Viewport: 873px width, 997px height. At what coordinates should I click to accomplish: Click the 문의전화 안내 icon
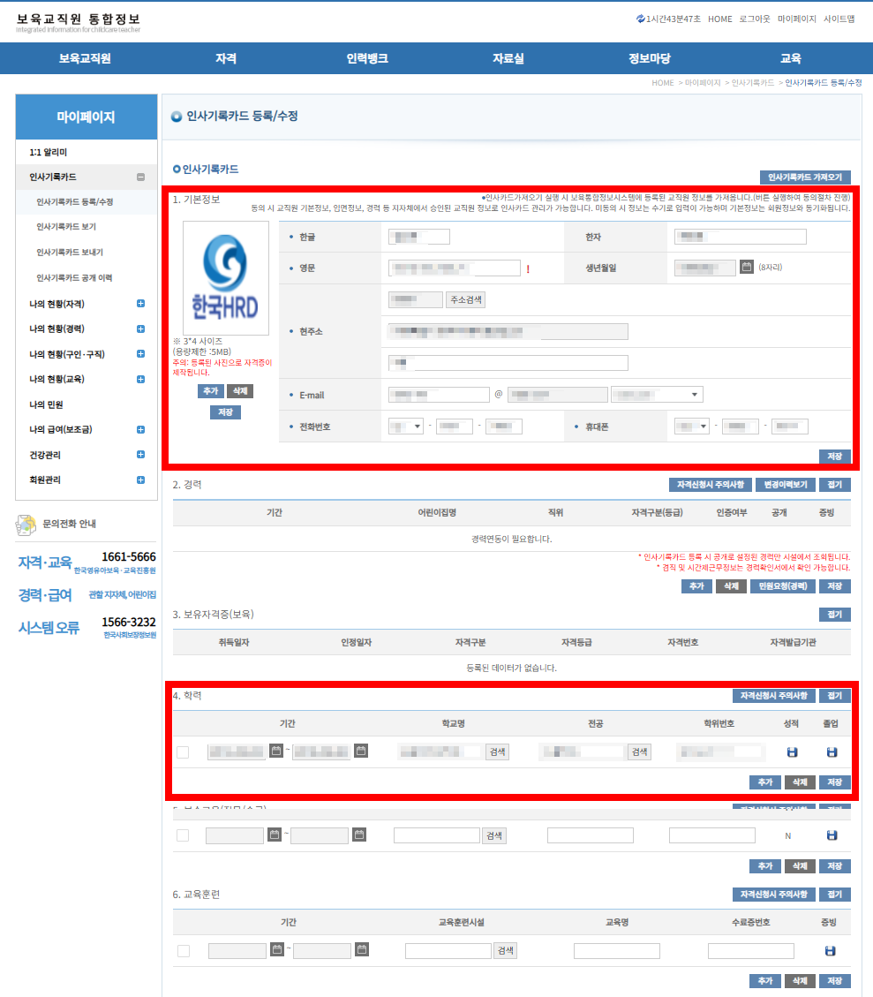[x=26, y=525]
